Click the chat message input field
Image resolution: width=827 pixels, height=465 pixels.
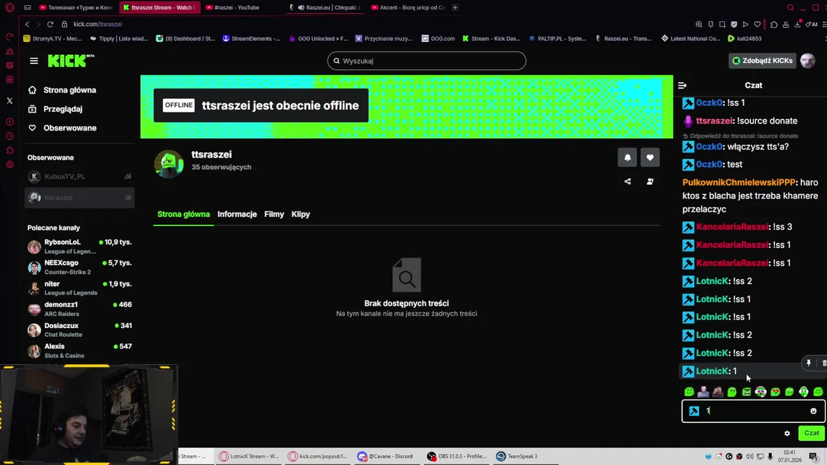click(753, 411)
